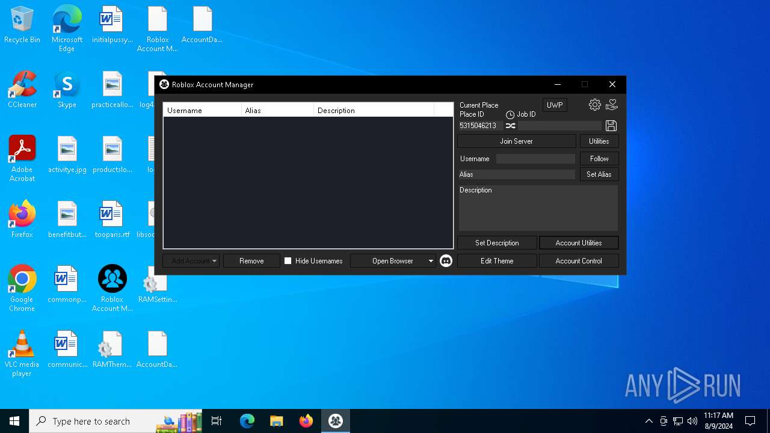Click the Remove button
770x433 pixels.
tap(251, 261)
